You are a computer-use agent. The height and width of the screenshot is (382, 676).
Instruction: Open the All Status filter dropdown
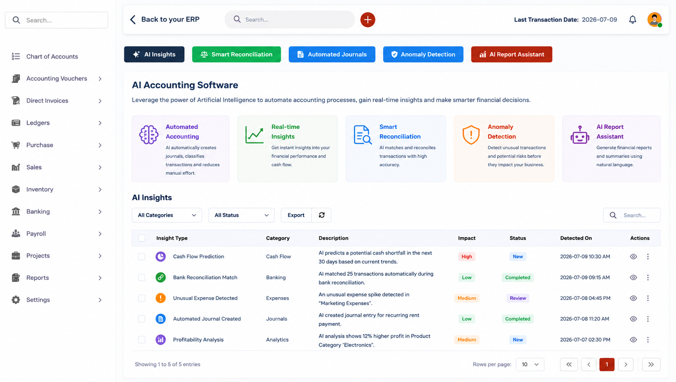[x=241, y=215]
